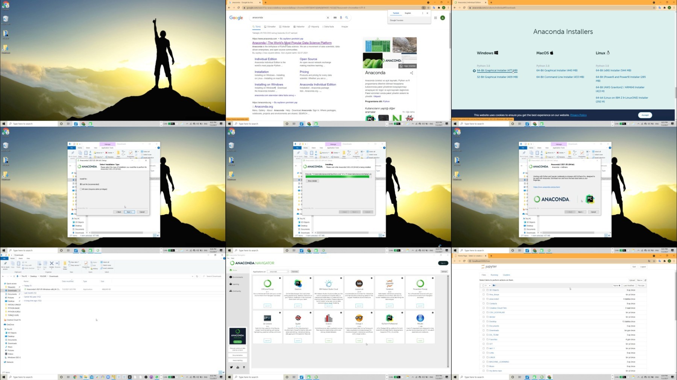
Task: Open Easy access dropdown in Explorer ribbon
Action: 74,265
